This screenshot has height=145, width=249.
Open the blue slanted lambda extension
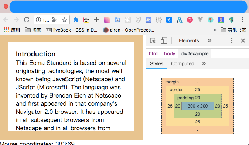coord(180,20)
